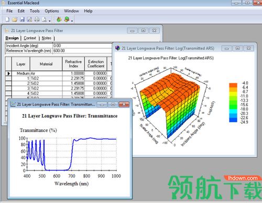Click refractive index 2.29175 in layer 1
Screen dimensions: 262x203
click(x=73, y=78)
